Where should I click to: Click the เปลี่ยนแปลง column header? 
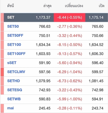click(x=74, y=6)
